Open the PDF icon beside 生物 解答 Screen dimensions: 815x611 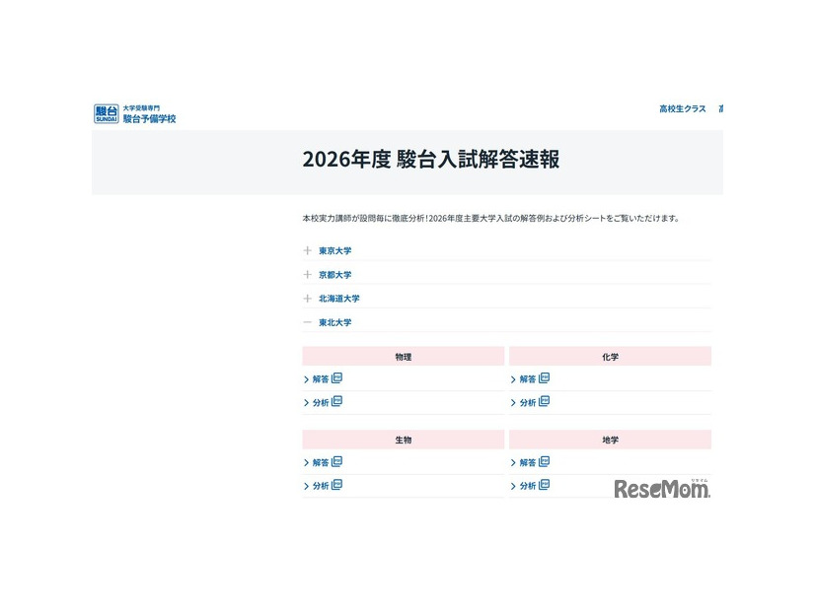tap(336, 461)
